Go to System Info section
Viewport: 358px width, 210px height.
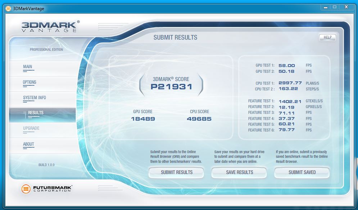coord(42,99)
